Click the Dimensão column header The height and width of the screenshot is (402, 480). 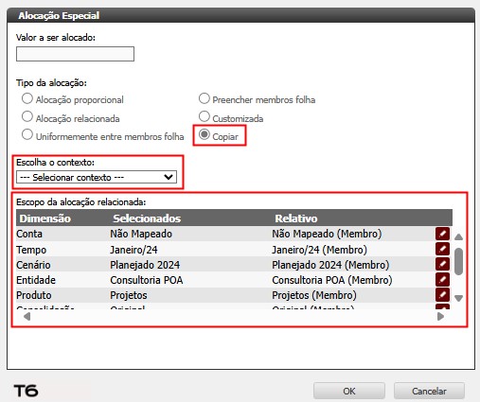pyautogui.click(x=45, y=218)
